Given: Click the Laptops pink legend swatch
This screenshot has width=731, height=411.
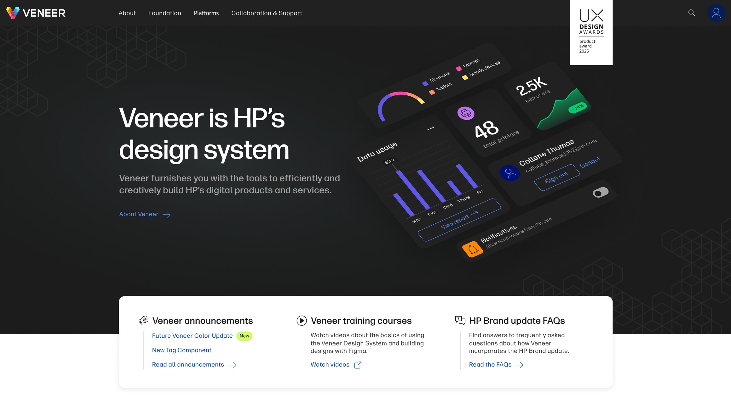Looking at the screenshot, I should pyautogui.click(x=459, y=69).
